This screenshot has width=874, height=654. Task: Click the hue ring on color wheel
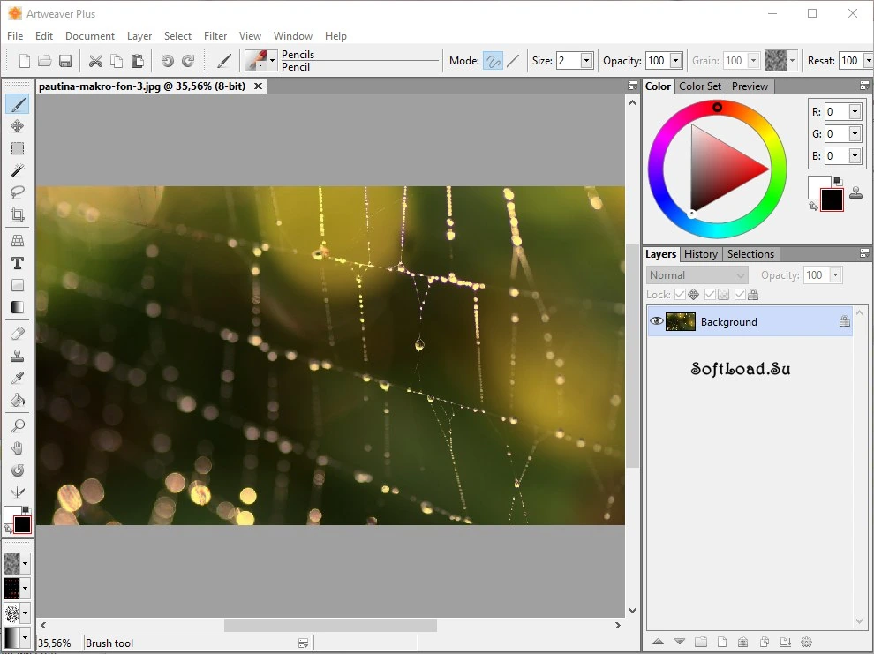(x=718, y=108)
